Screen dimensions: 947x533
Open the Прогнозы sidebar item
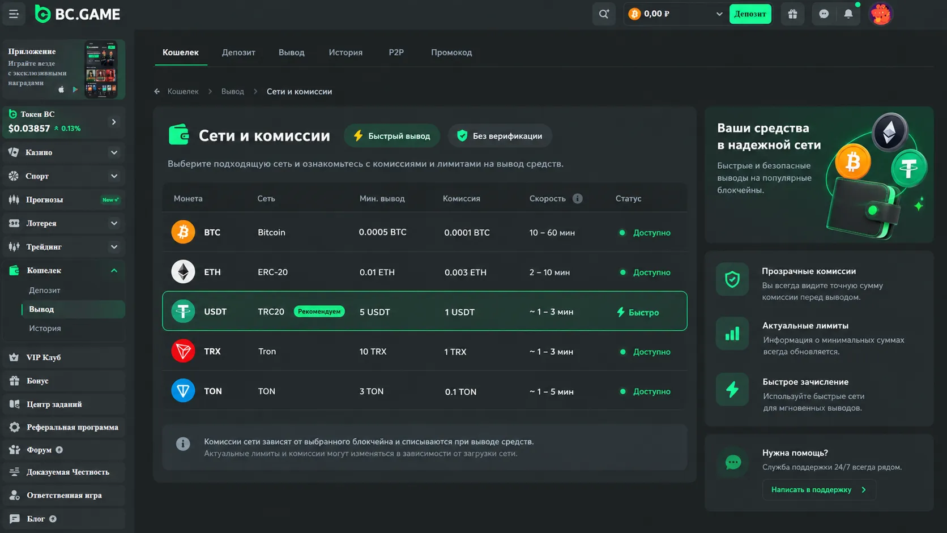click(x=64, y=200)
